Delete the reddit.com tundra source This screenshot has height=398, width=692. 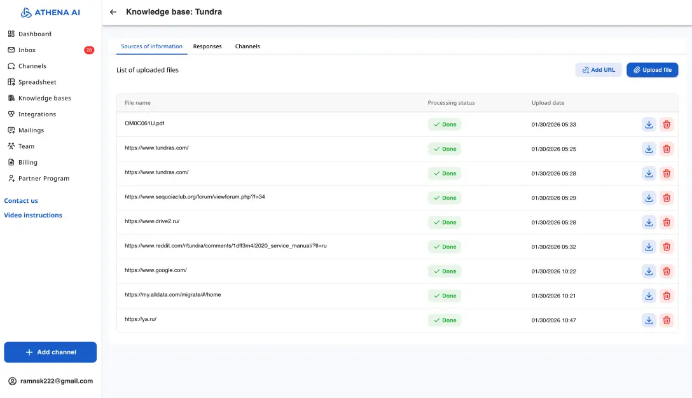coord(667,247)
